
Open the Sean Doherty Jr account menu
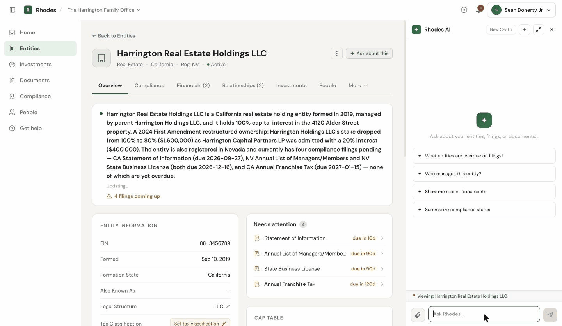[x=521, y=10]
